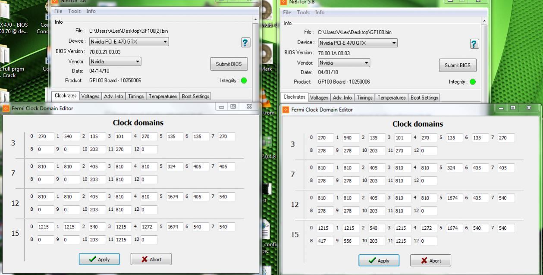Open Tools menu in left NiBiTor window
543x275 pixels.
(x=74, y=11)
